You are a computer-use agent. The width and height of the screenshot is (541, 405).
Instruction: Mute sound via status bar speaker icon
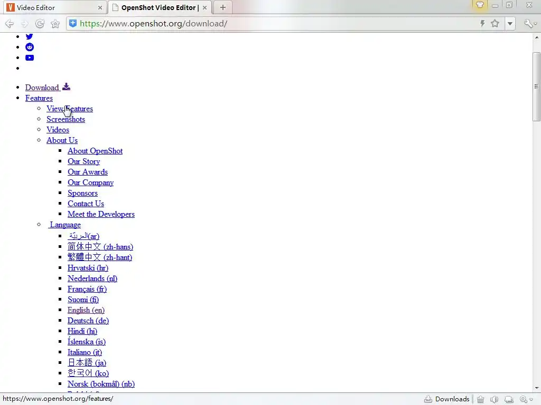[x=494, y=399]
